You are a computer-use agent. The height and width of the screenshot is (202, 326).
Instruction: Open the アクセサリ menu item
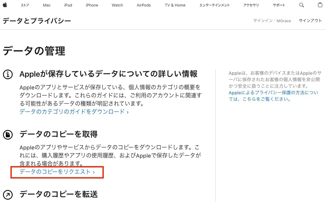coord(251,5)
